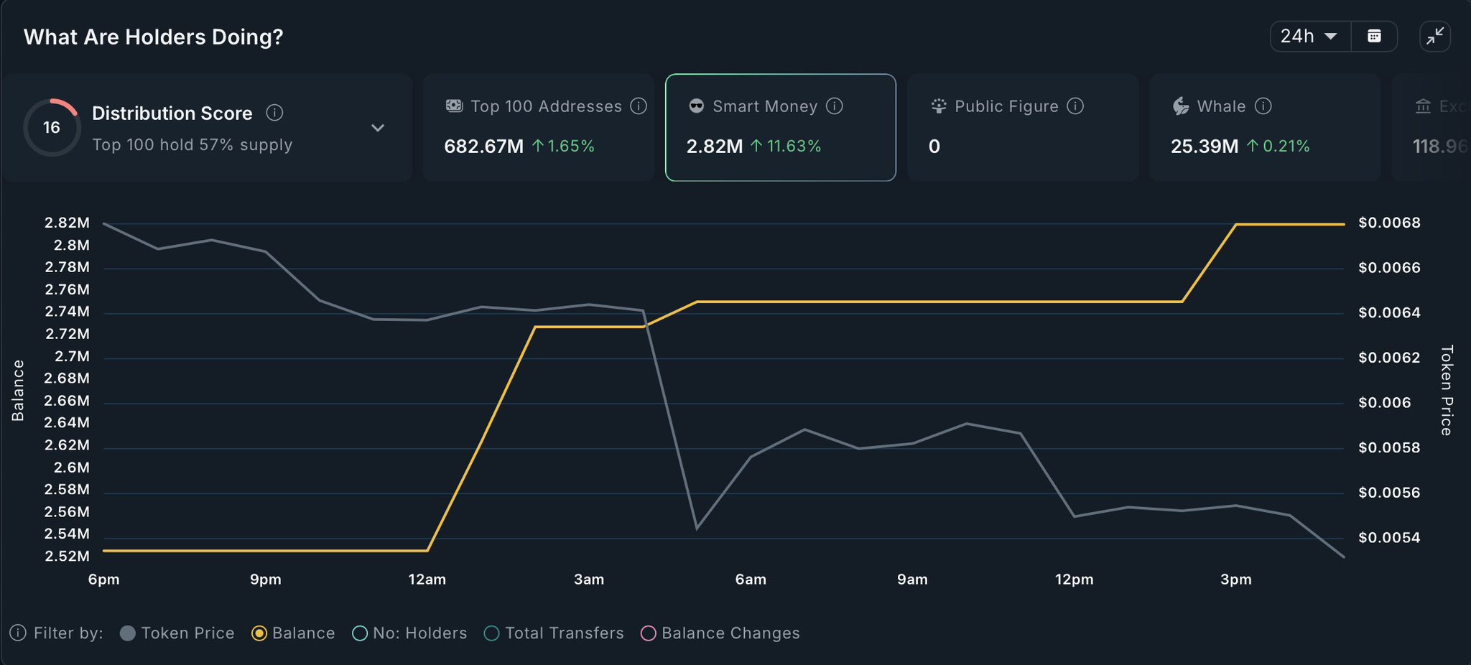Enable the Balance Changes filter
1471x665 pixels.
pos(649,633)
